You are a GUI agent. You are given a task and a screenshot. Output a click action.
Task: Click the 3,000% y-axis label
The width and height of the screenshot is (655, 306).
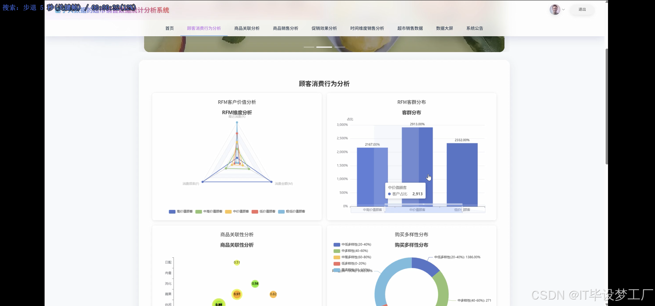point(342,125)
